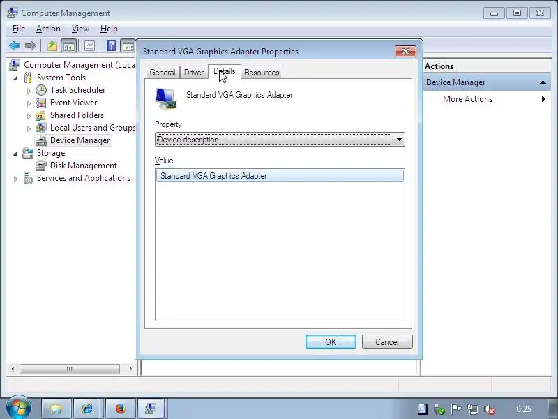Collapse the System Tools node

coord(15,78)
